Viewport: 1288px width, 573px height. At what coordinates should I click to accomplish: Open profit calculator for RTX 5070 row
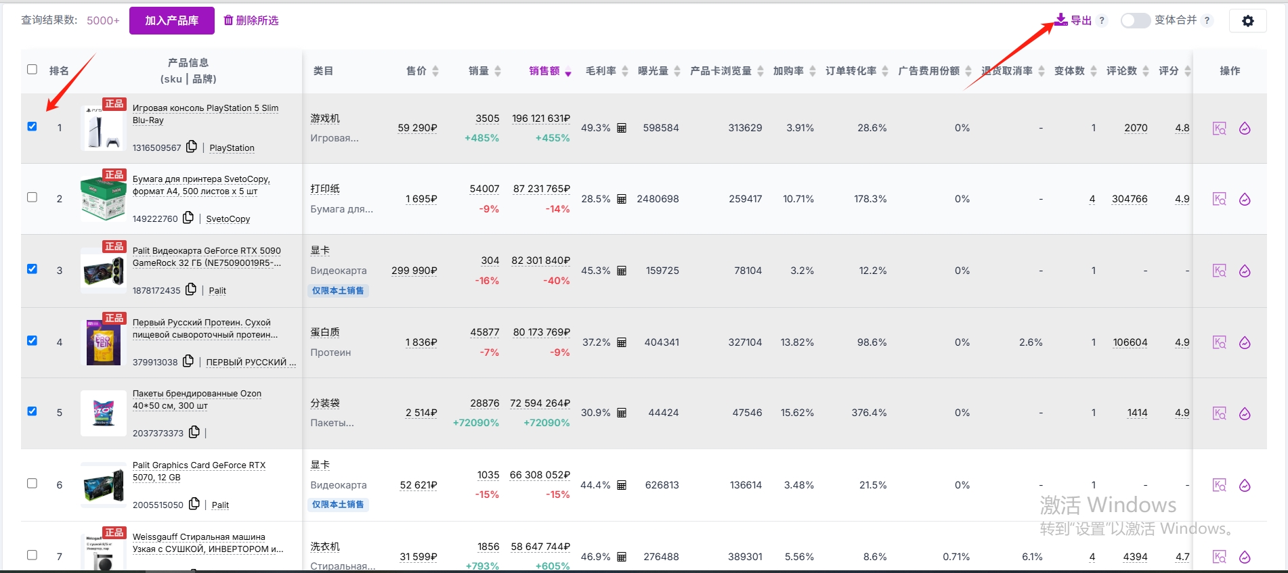(622, 485)
